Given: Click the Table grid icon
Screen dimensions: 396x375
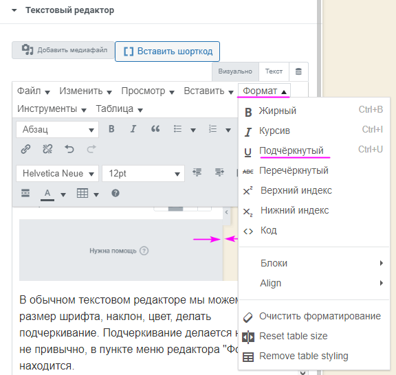Looking at the screenshot, I should pos(82,193).
